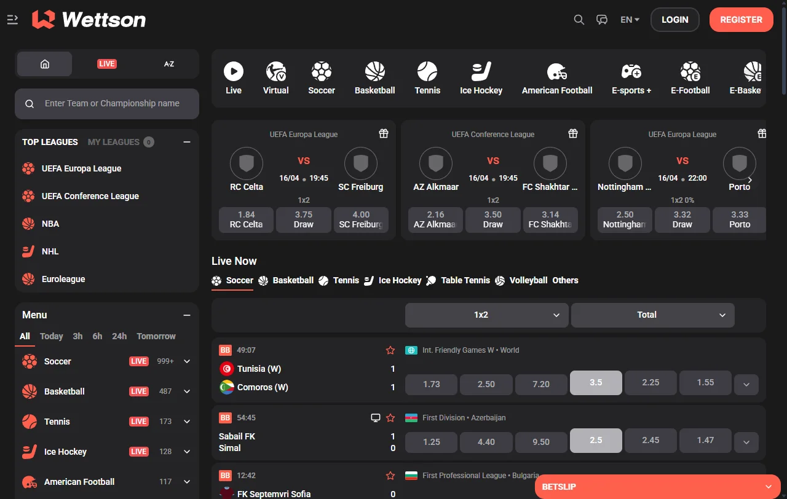Screen dimensions: 787x499
Task: Show Volleyball in Live Now
Action: (x=521, y=280)
